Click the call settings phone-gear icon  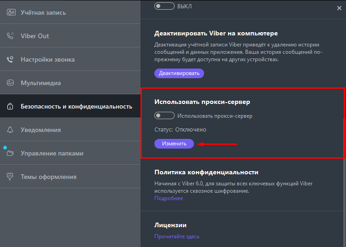pyautogui.click(x=10, y=59)
